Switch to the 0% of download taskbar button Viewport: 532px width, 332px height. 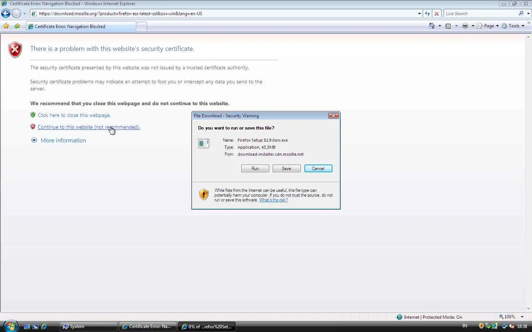(207, 326)
